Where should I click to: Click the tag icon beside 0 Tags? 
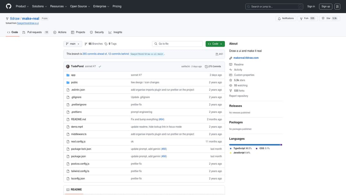106,44
